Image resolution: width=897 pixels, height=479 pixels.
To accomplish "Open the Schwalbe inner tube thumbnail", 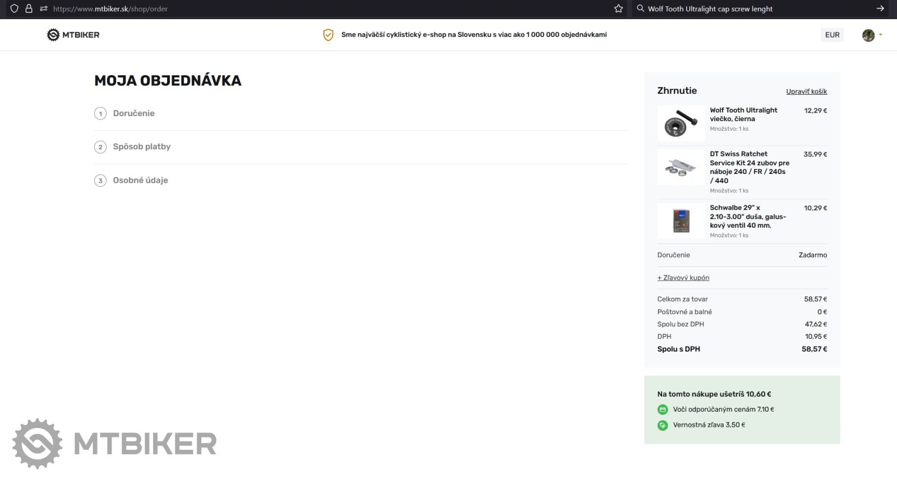I will coord(681,220).
